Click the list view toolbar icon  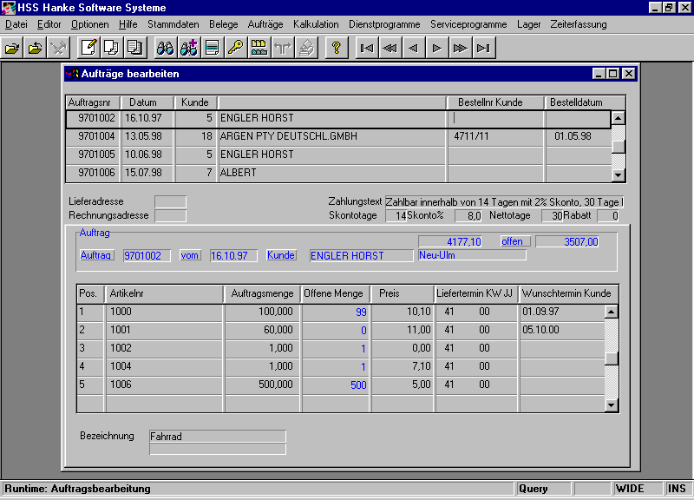pyautogui.click(x=212, y=48)
